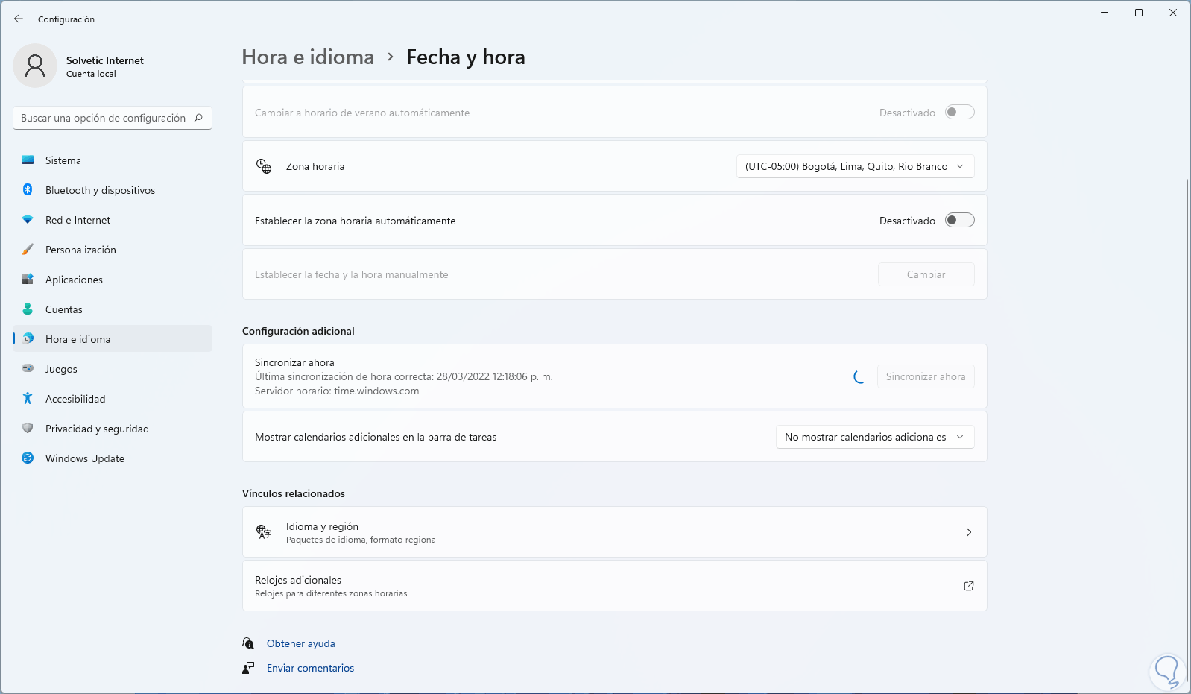
Task: Click the Solvetic Internet user avatar
Action: tap(35, 66)
